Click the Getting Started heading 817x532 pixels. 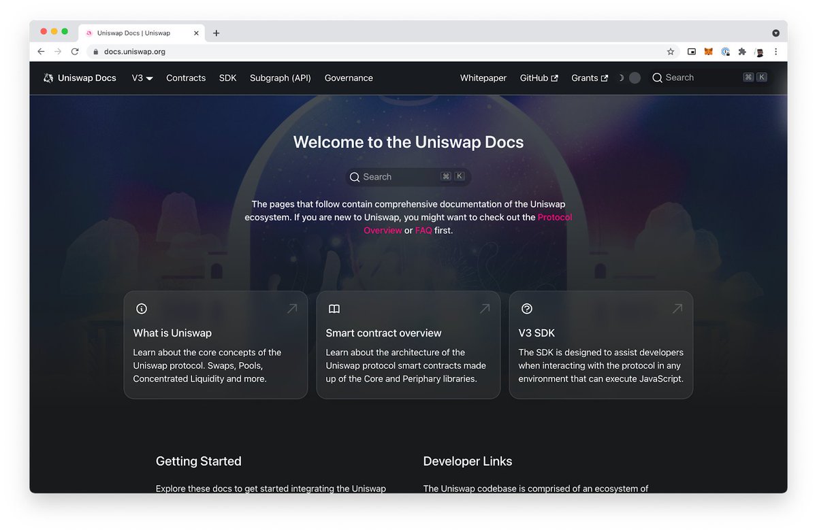tap(198, 461)
